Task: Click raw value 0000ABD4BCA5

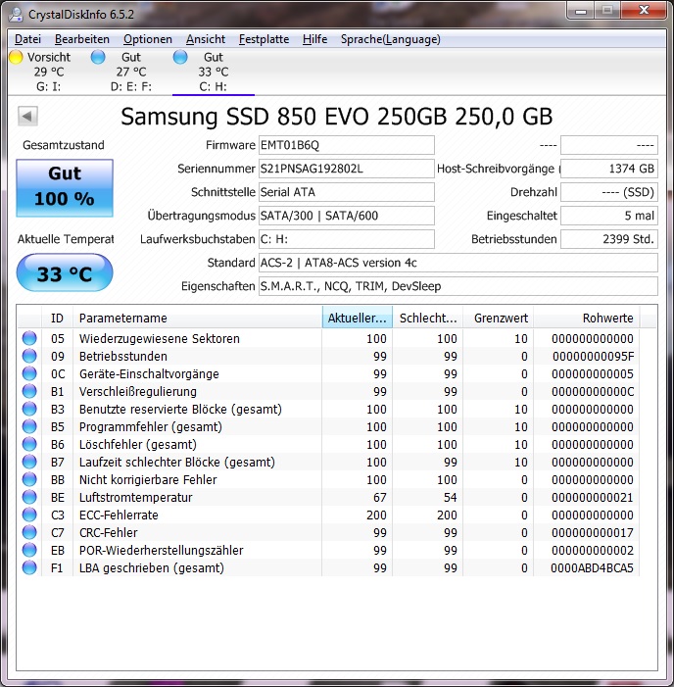Action: [x=592, y=568]
